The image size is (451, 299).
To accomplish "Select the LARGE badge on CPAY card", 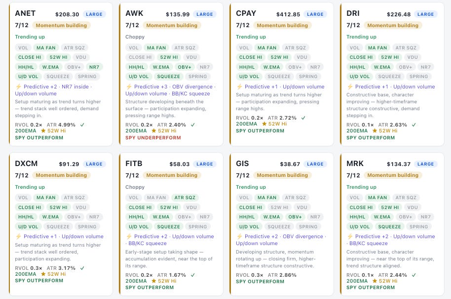I will click(x=315, y=14).
